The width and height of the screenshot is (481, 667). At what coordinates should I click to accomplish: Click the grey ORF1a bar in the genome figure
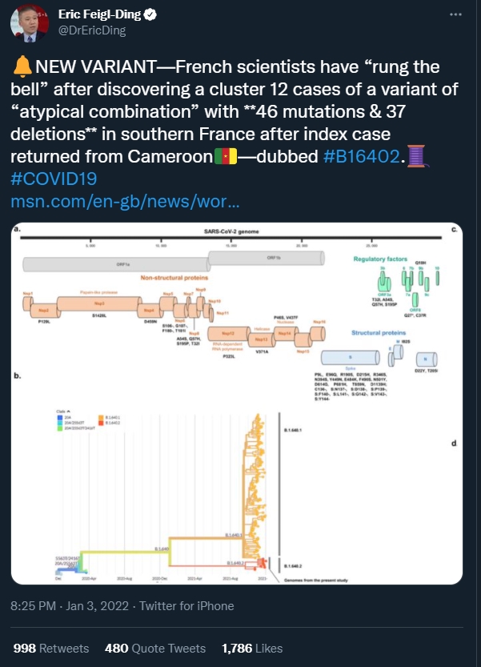[116, 263]
